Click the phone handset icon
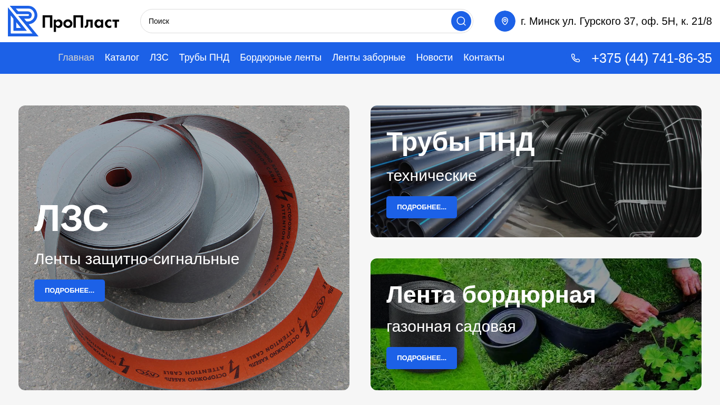Image resolution: width=720 pixels, height=405 pixels. click(x=576, y=58)
